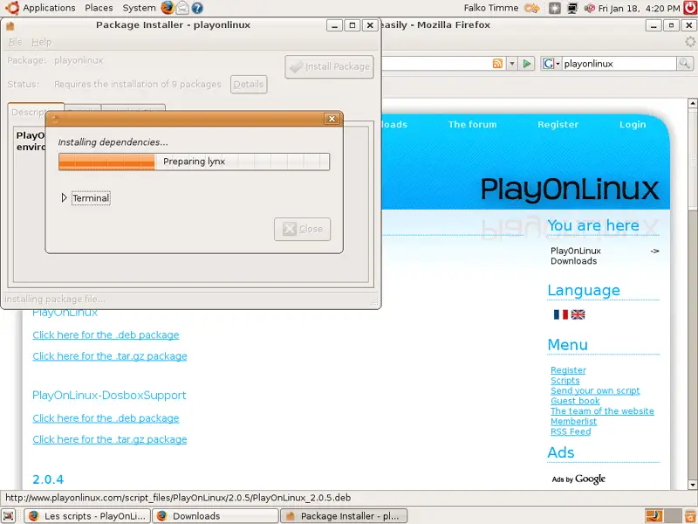
Task: Click the Firefox vertical scrollbar down arrow
Action: point(692,485)
